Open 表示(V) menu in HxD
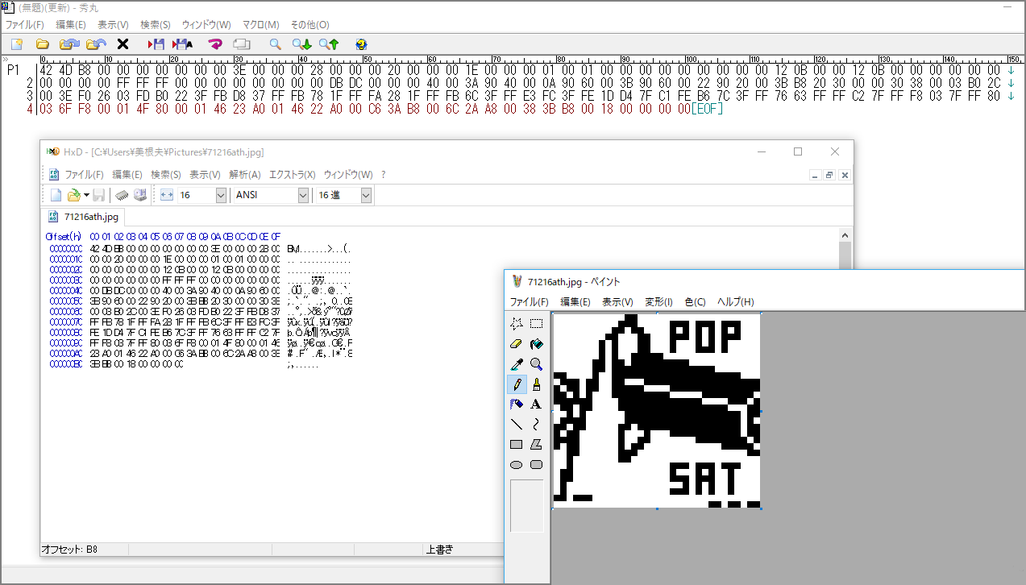This screenshot has width=1026, height=585. coord(206,174)
